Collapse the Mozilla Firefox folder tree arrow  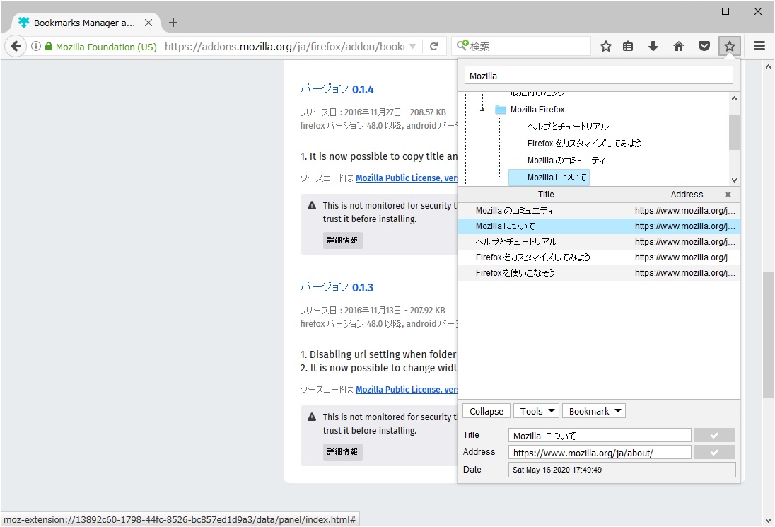[483, 110]
